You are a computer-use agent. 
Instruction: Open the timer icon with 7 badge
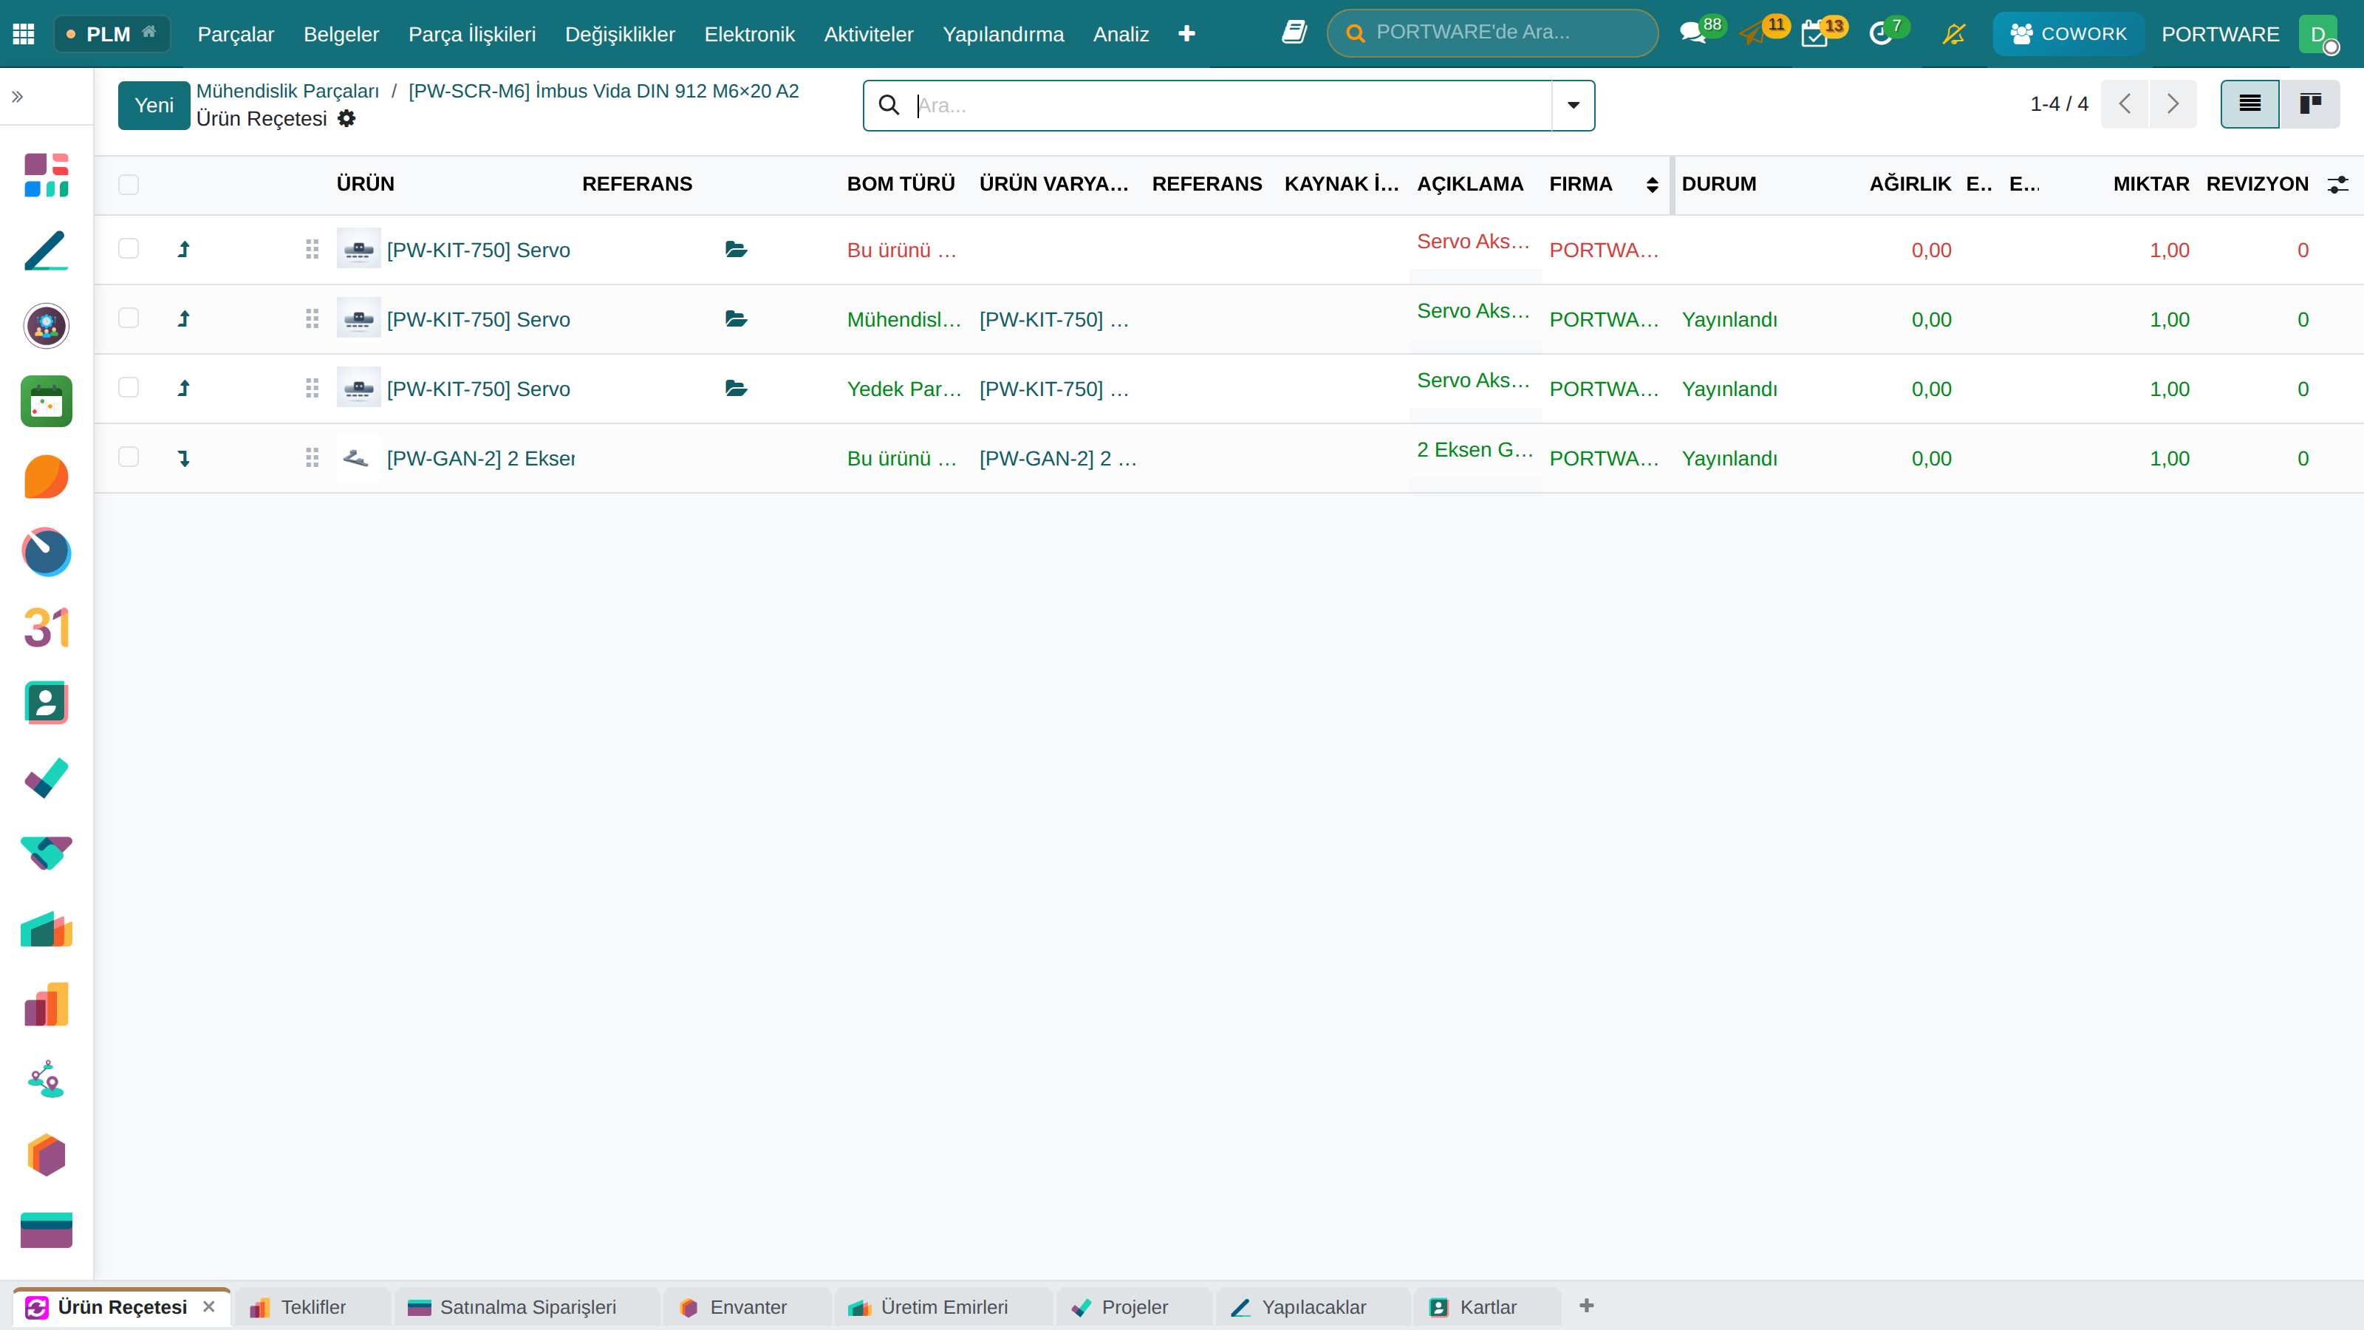1880,34
